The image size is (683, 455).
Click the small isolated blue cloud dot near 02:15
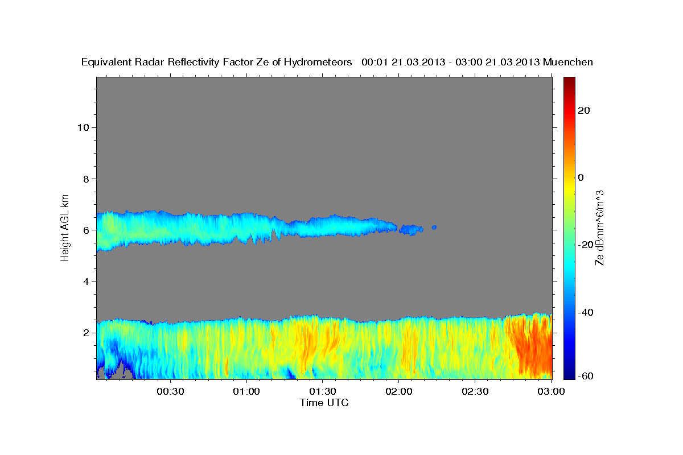point(434,227)
